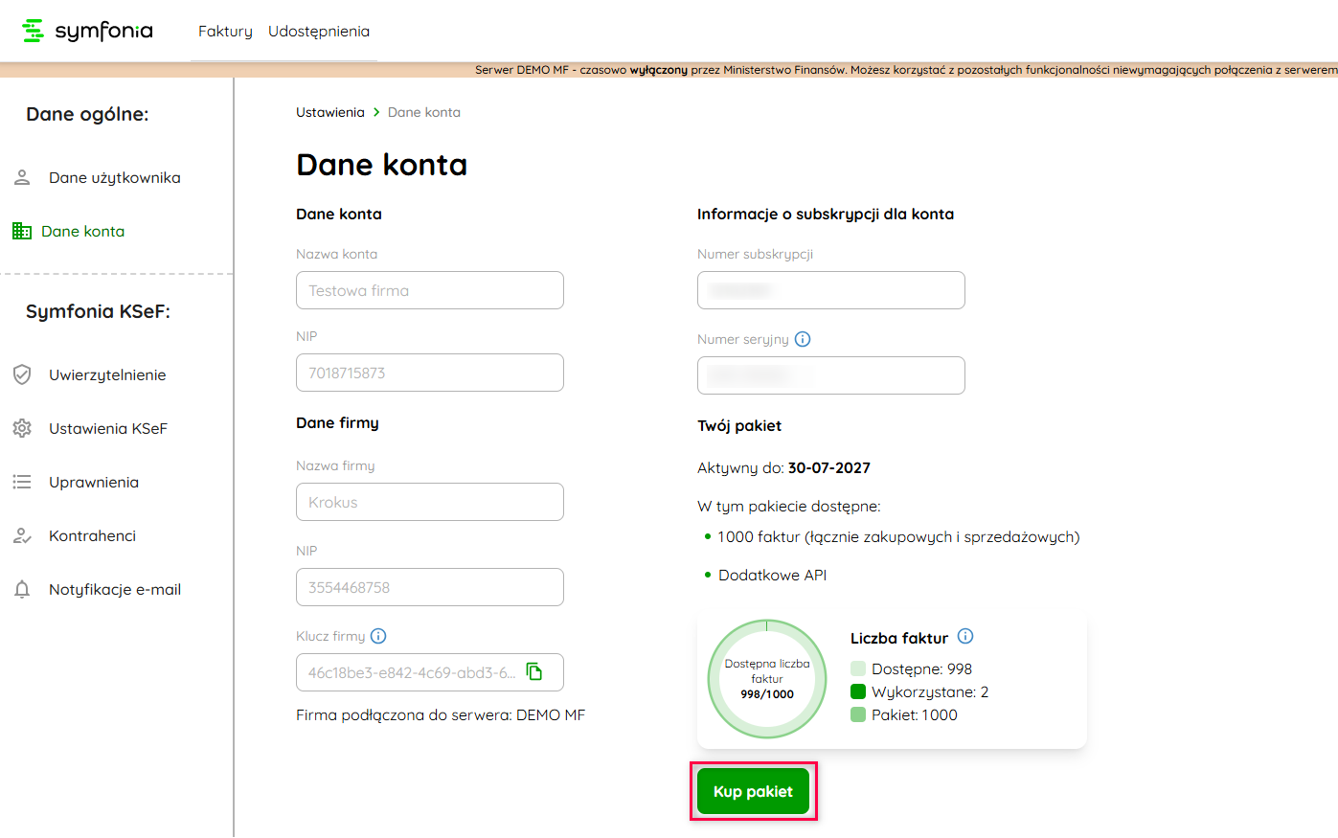Switch to Udostępnienia tab
1338x838 pixels.
[x=318, y=32]
